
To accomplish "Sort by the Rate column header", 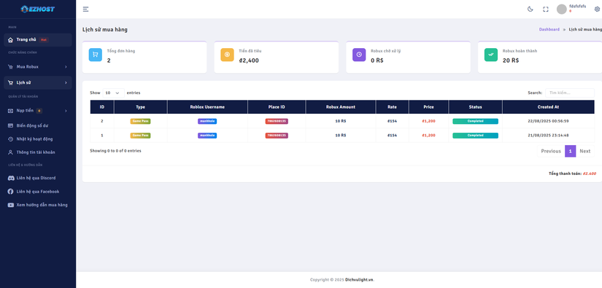I will [x=393, y=107].
